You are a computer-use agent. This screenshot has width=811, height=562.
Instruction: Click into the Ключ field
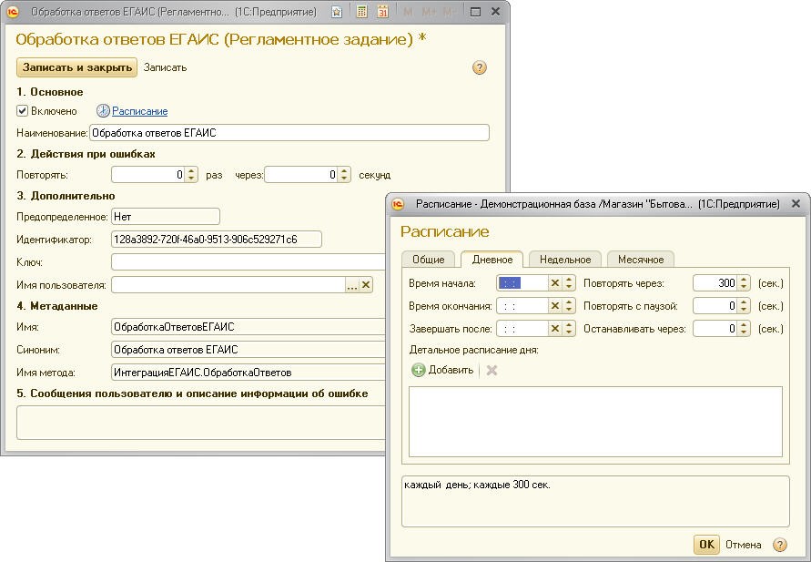tap(248, 261)
